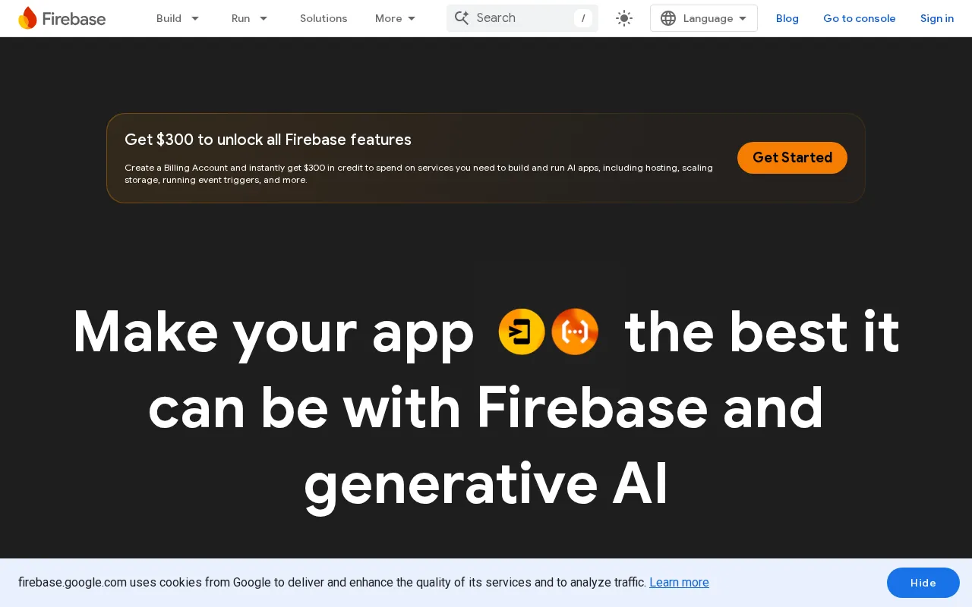
Task: Click the Firebase flame logo
Action: click(27, 18)
